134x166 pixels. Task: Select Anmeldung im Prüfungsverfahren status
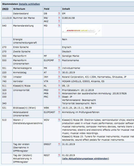point(81,112)
